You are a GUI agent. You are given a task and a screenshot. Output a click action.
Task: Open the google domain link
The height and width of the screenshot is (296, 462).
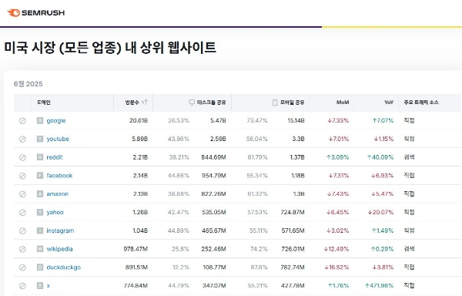pyautogui.click(x=56, y=120)
